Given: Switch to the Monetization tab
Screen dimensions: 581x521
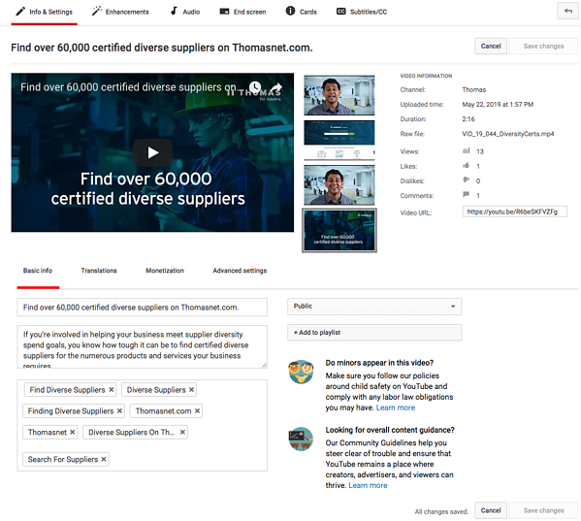Looking at the screenshot, I should pos(165,271).
